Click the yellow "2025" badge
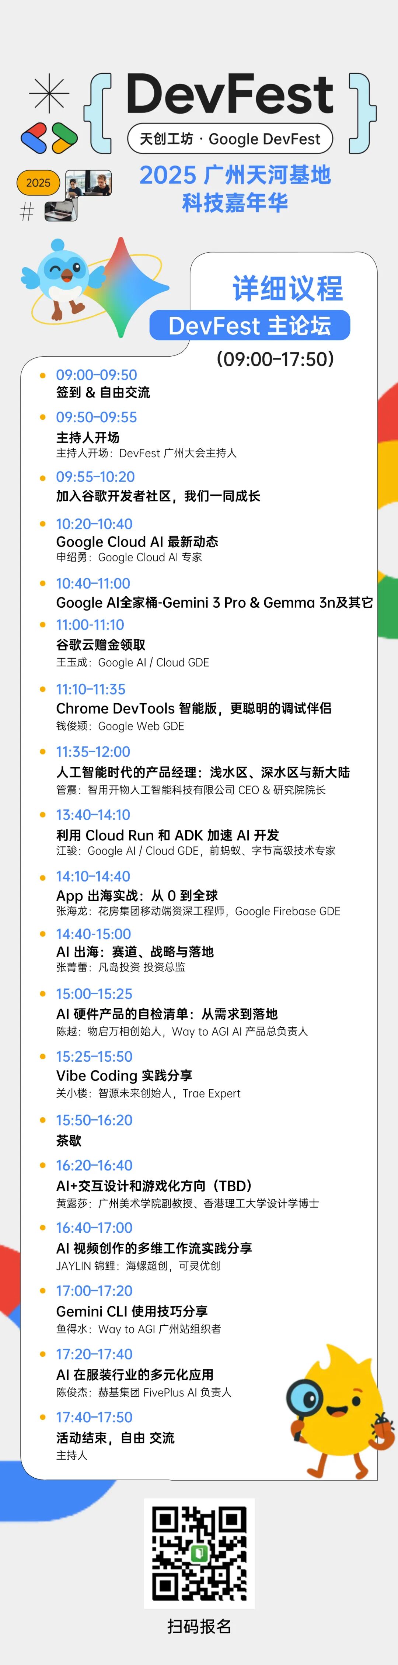Screen dimensions: 398x1665 [38, 183]
